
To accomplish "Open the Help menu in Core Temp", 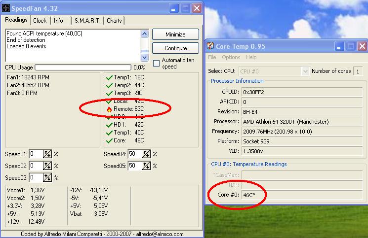I will point(251,57).
